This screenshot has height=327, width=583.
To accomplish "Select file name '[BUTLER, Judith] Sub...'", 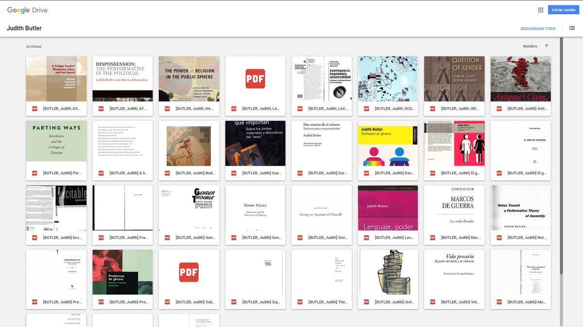I will pyautogui.click(x=195, y=302).
